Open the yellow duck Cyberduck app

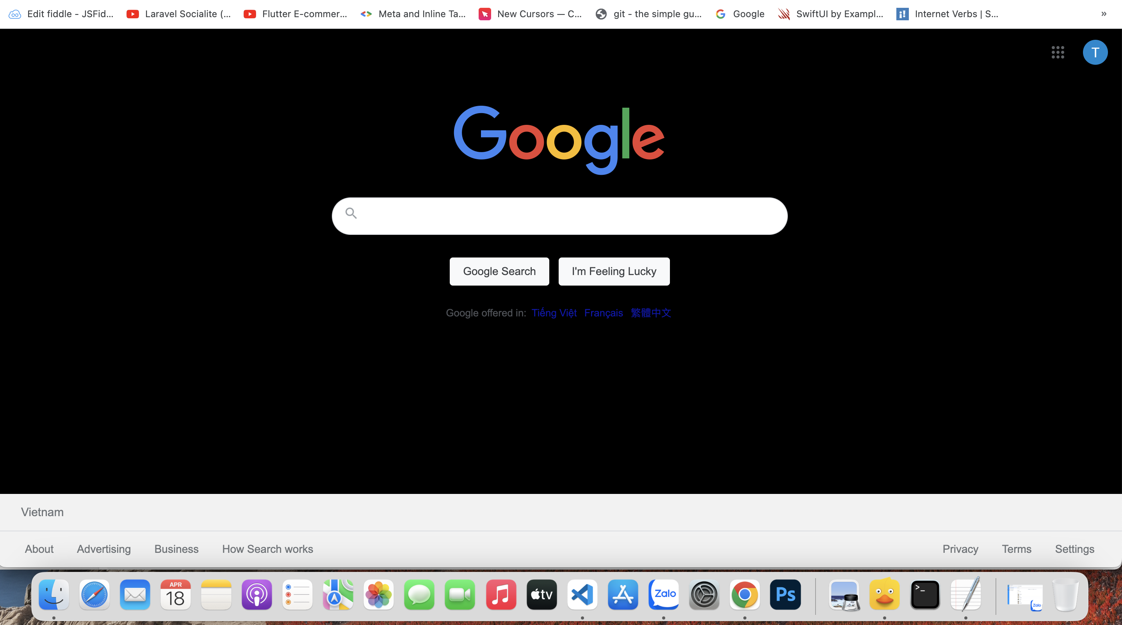884,594
